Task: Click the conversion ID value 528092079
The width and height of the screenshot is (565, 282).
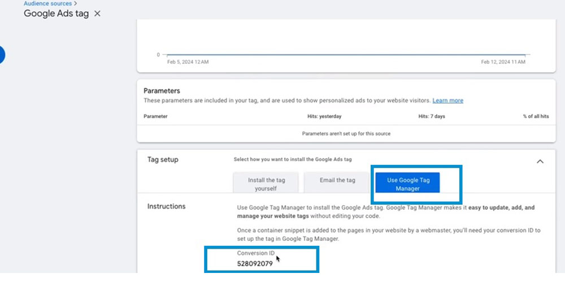Action: (255, 263)
